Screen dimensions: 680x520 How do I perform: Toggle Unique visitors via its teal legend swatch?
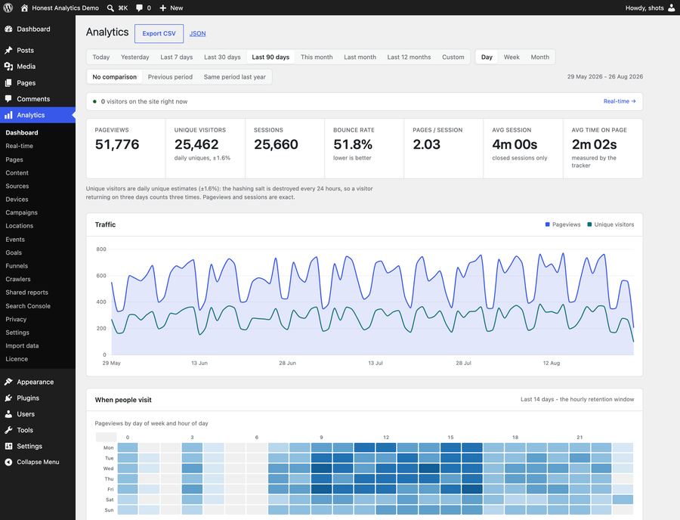click(x=589, y=224)
